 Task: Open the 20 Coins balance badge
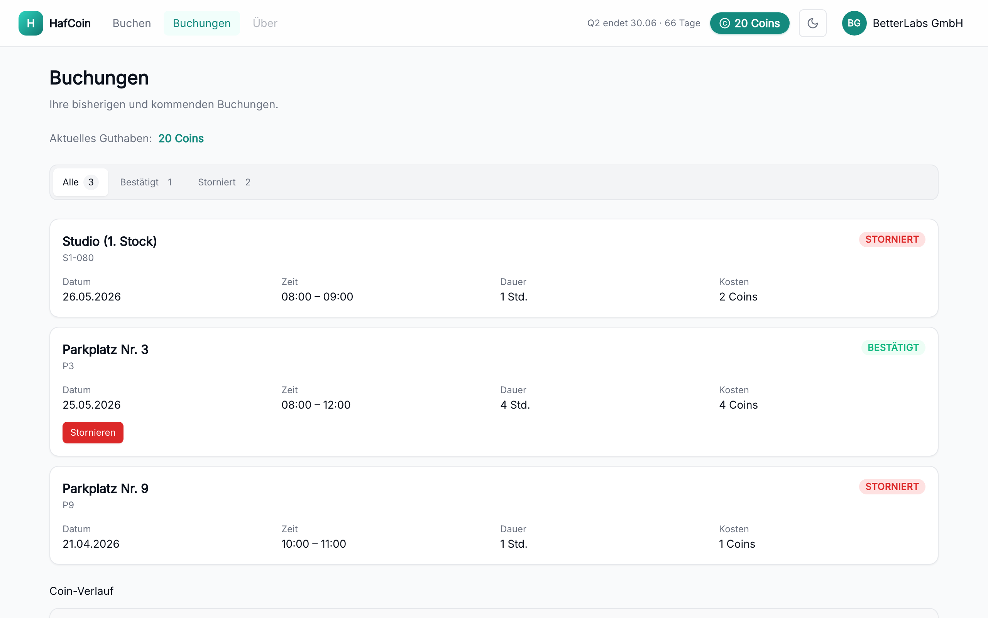pos(749,23)
